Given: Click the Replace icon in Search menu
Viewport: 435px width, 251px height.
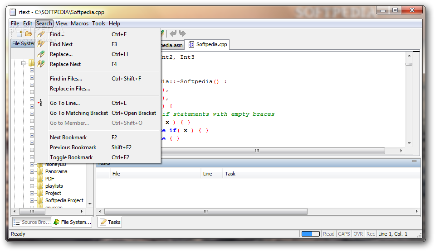Looking at the screenshot, I should click(41, 54).
